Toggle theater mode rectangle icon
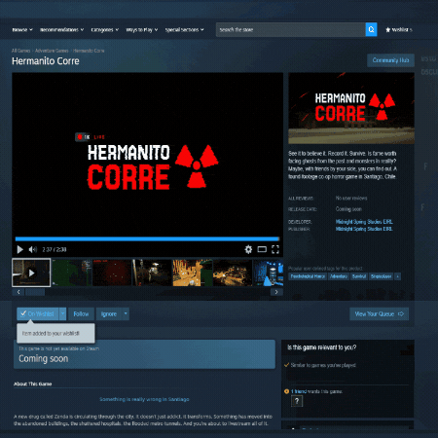This screenshot has height=438, width=438. click(262, 249)
